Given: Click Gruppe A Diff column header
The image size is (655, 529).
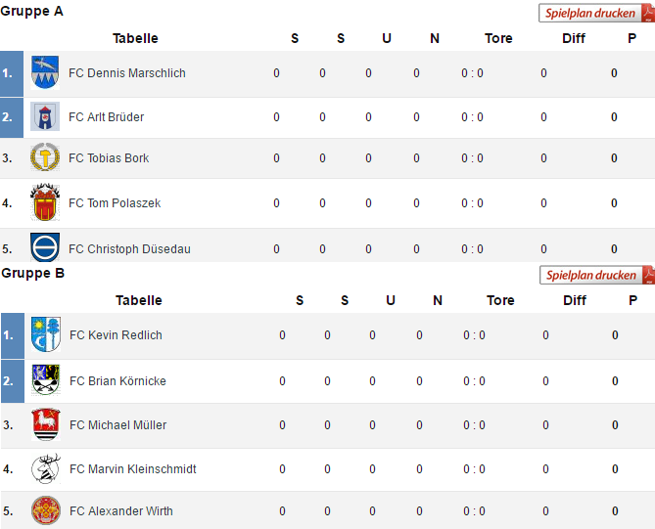Looking at the screenshot, I should [x=574, y=38].
